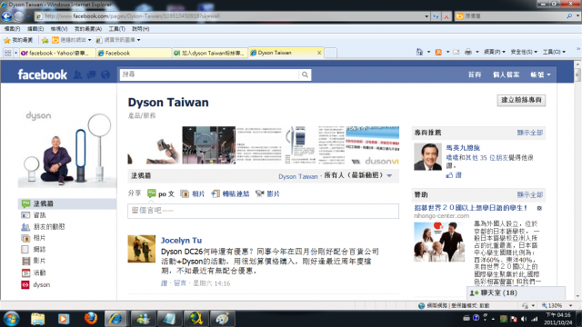The height and width of the screenshot is (327, 582).
Task: Open the View menu
Action: pyautogui.click(x=58, y=28)
